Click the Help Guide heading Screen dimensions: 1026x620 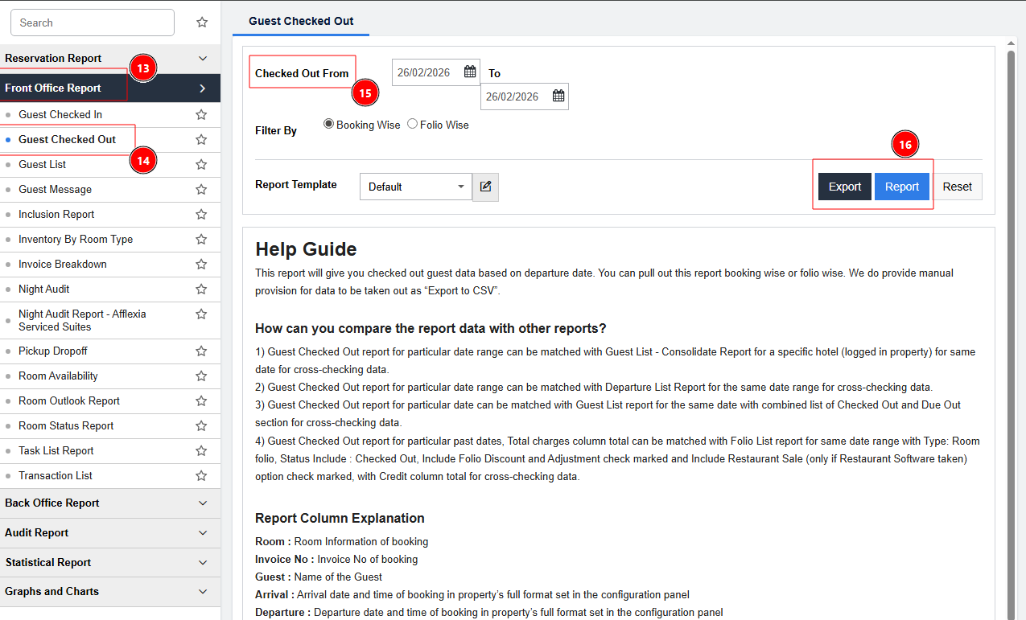tap(306, 249)
